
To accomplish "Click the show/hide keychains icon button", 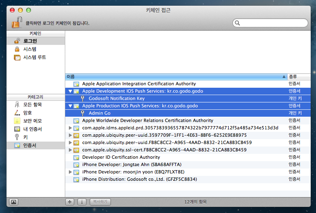I will click(x=13, y=202).
